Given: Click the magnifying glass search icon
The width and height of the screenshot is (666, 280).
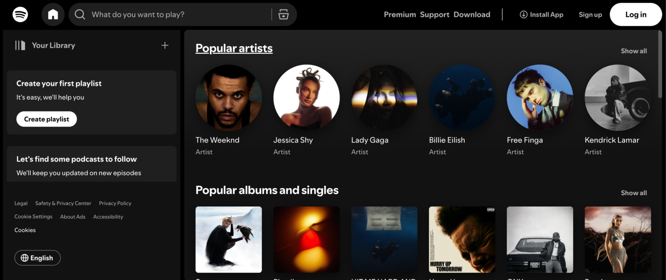Looking at the screenshot, I should click(x=80, y=14).
